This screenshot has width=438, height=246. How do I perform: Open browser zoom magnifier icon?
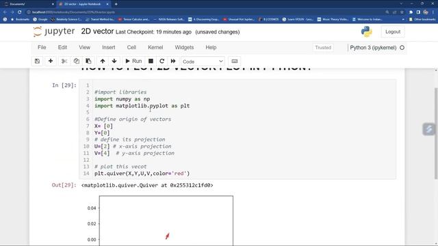[x=387, y=12]
